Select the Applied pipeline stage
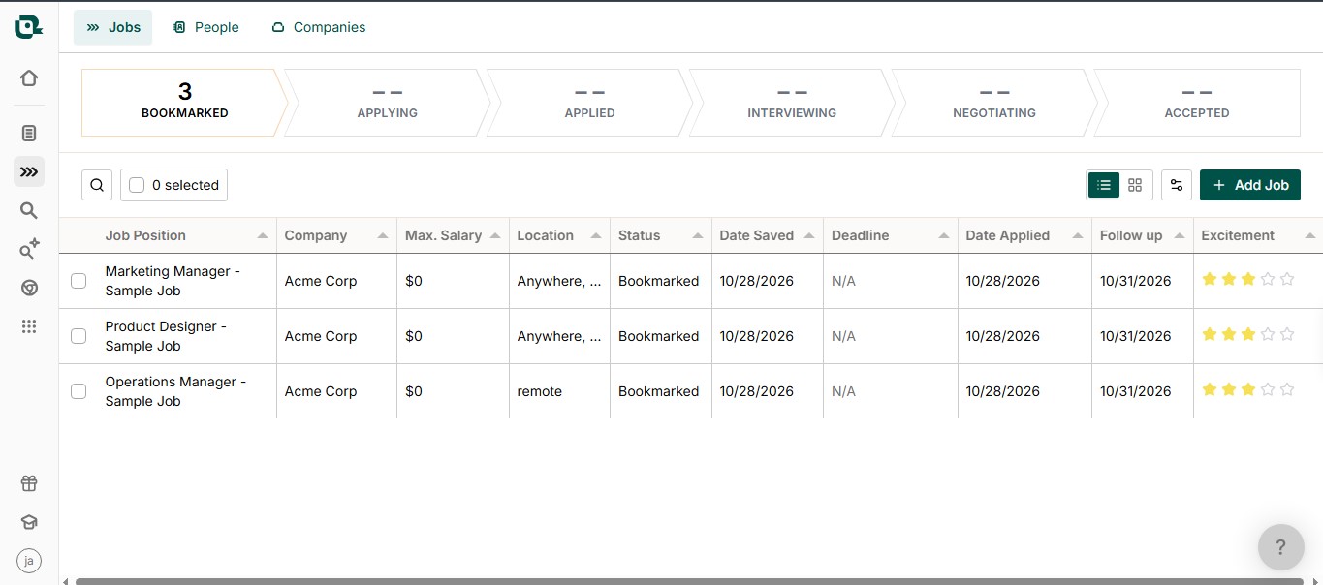The height and width of the screenshot is (585, 1323). (589, 102)
